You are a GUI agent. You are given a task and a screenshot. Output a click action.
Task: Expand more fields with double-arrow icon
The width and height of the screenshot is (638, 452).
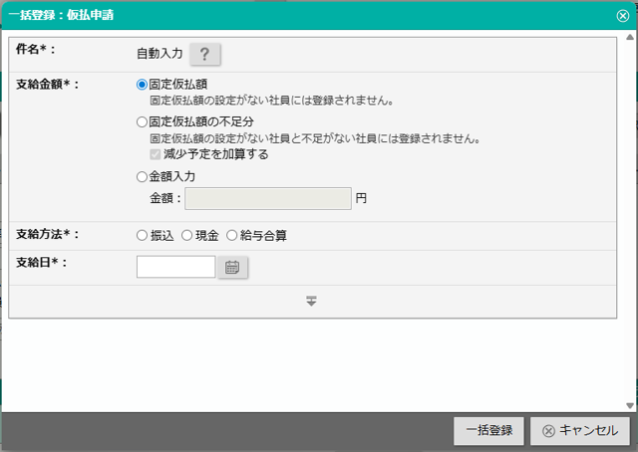311,301
